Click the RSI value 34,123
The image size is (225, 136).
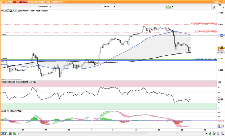(221, 99)
